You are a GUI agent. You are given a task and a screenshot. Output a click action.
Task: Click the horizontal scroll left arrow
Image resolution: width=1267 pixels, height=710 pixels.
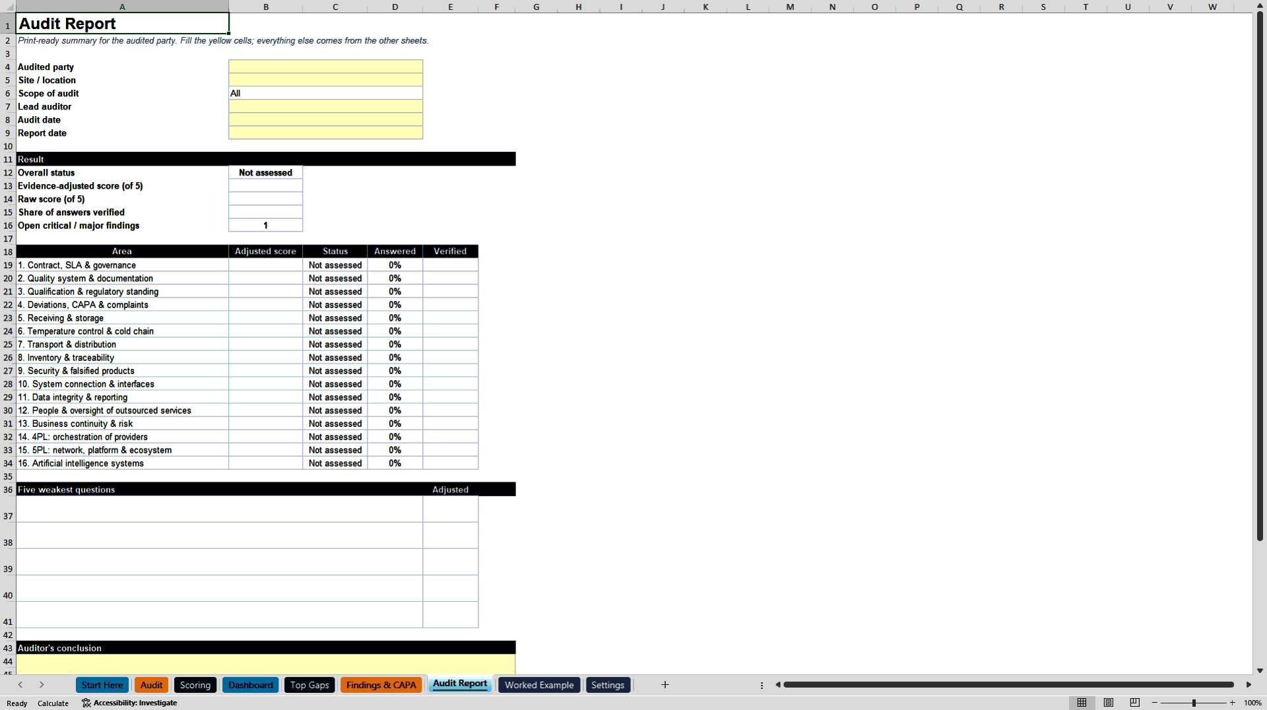[778, 685]
